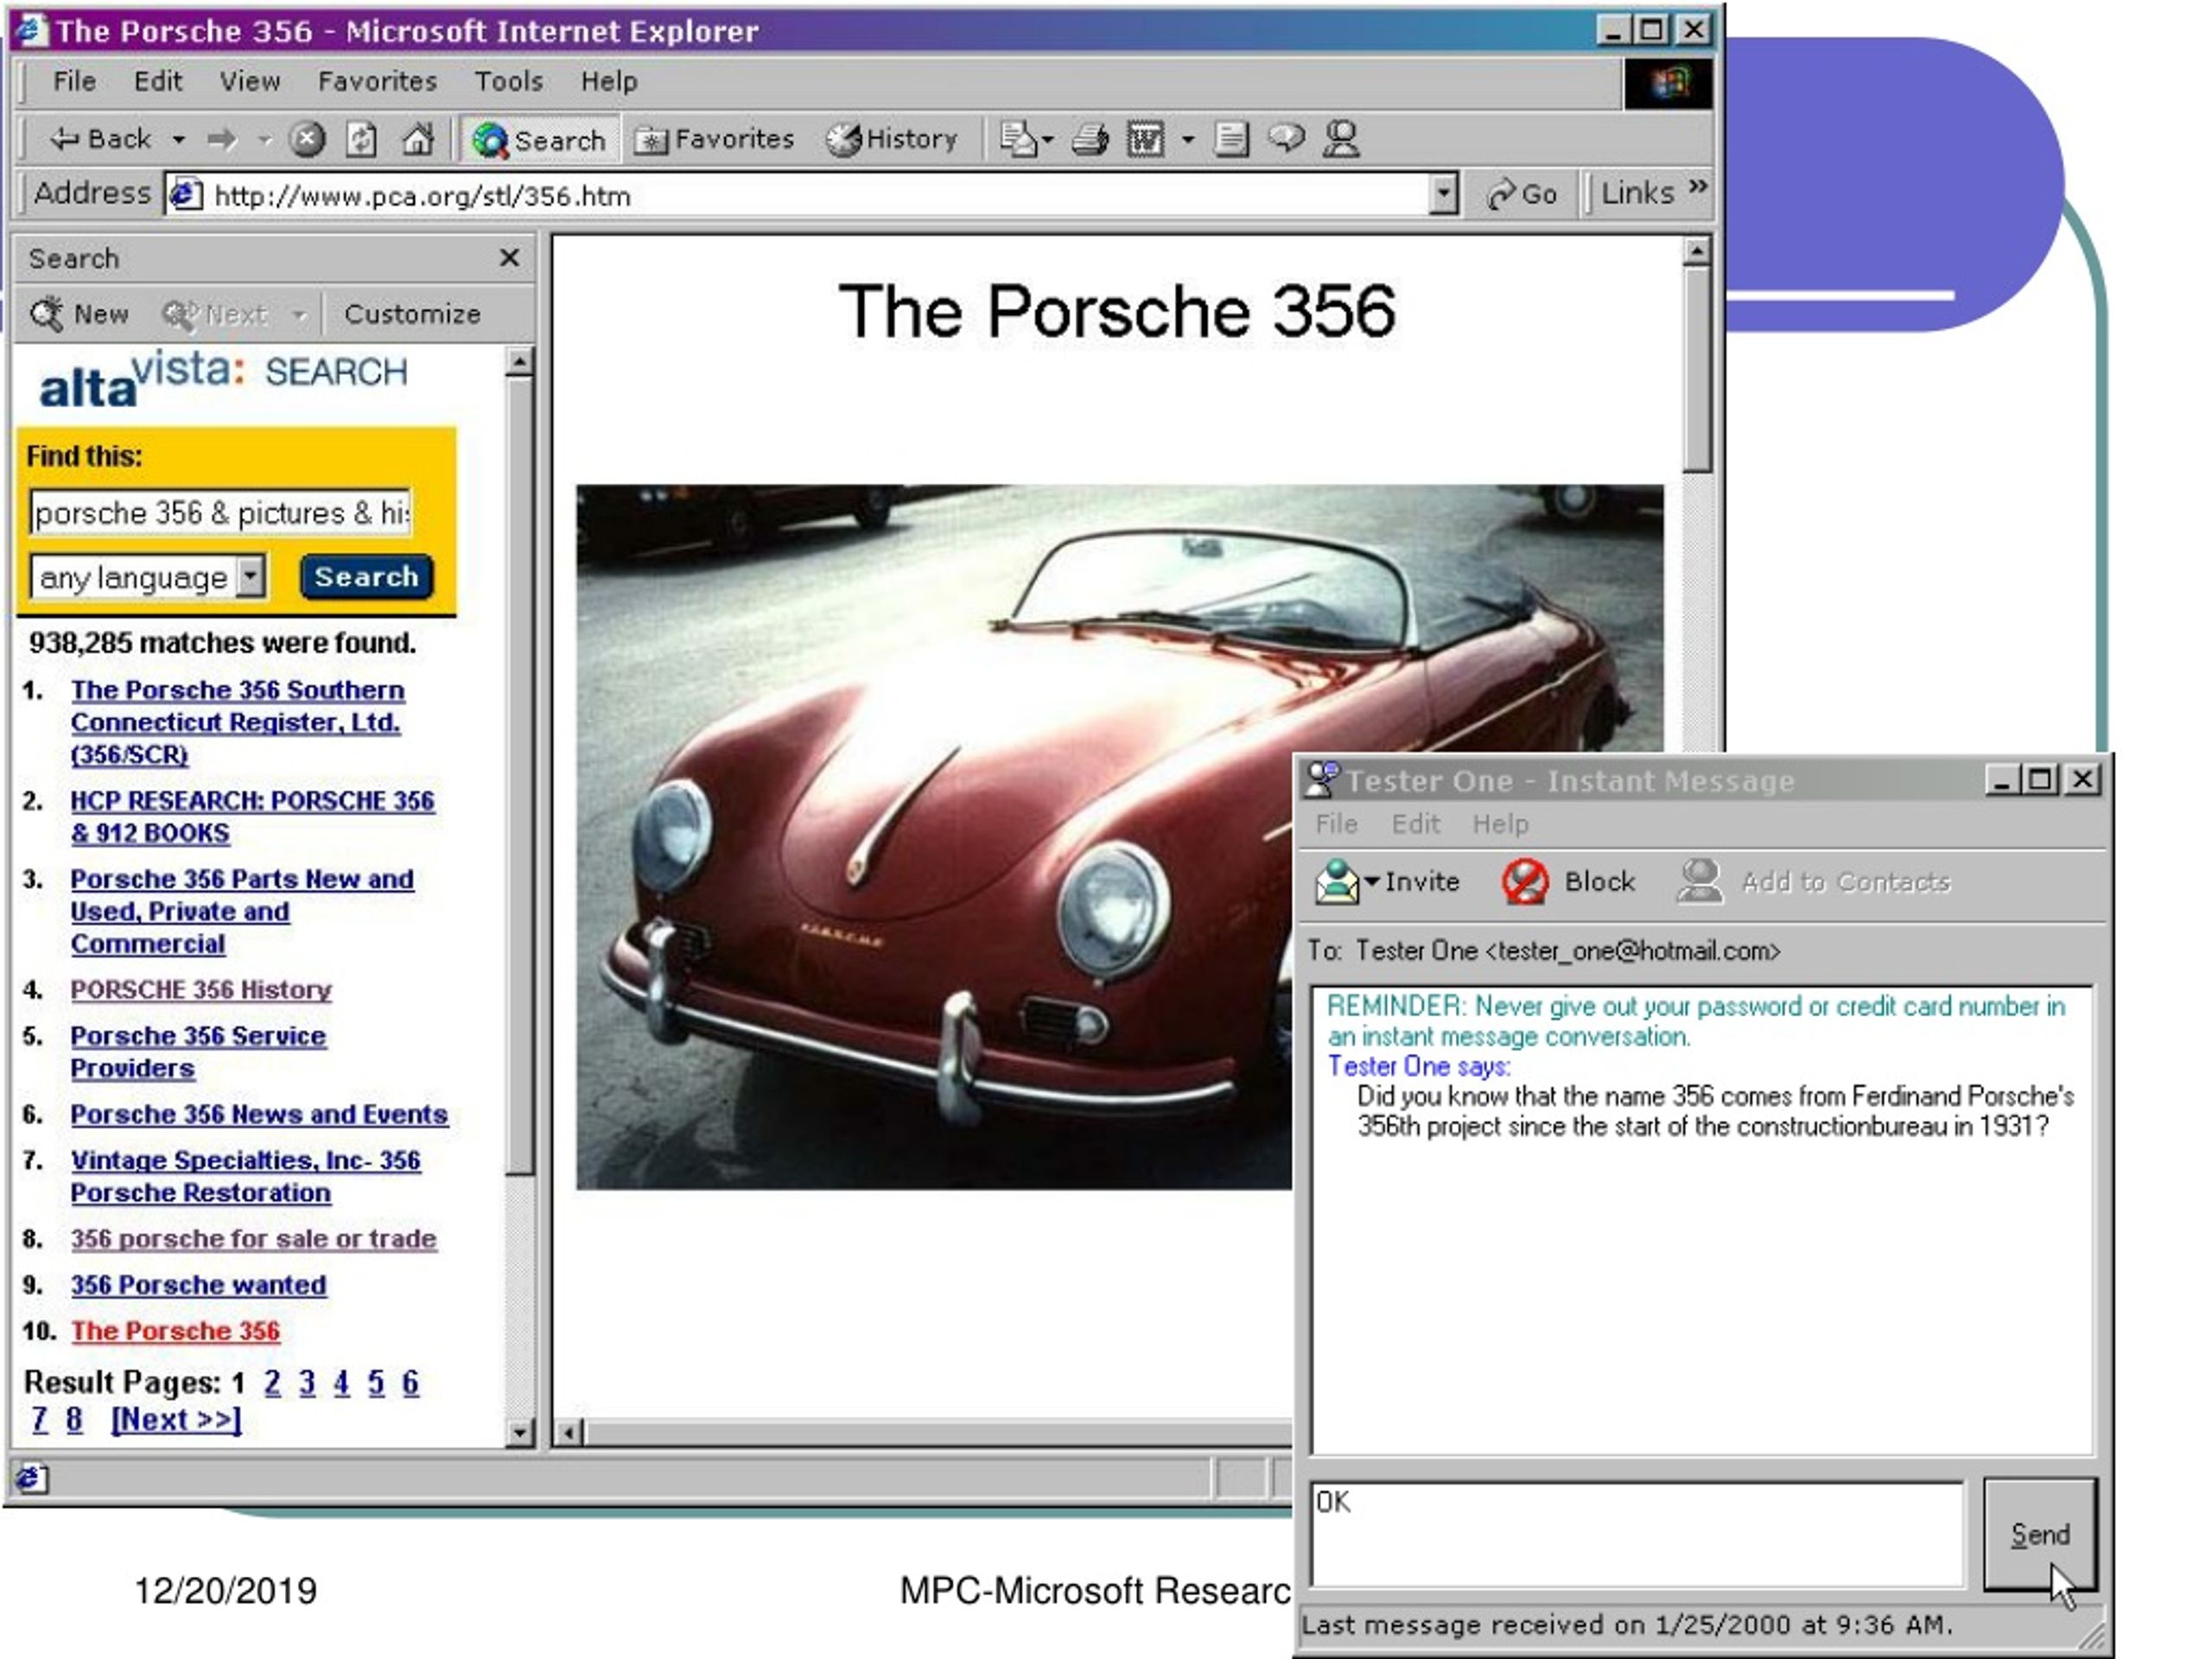Open 356 Porsche wanted link
This screenshot has width=2212, height=1659.
[198, 1284]
